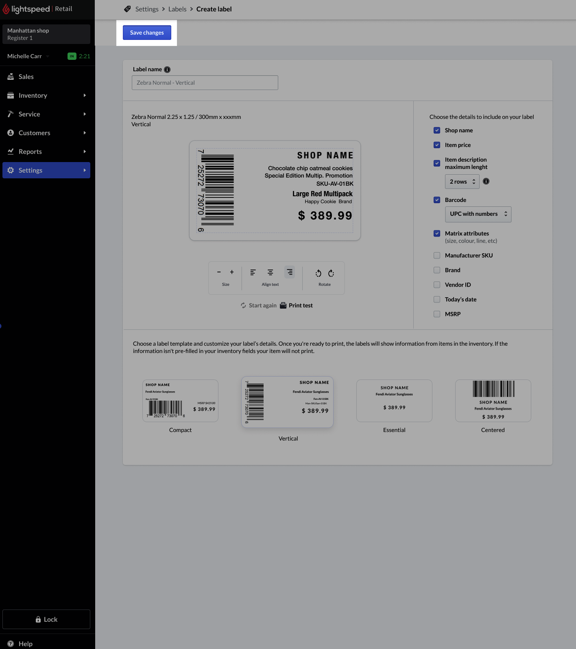The width and height of the screenshot is (576, 649).
Task: Click the Customers person icon
Action: [x=11, y=133]
